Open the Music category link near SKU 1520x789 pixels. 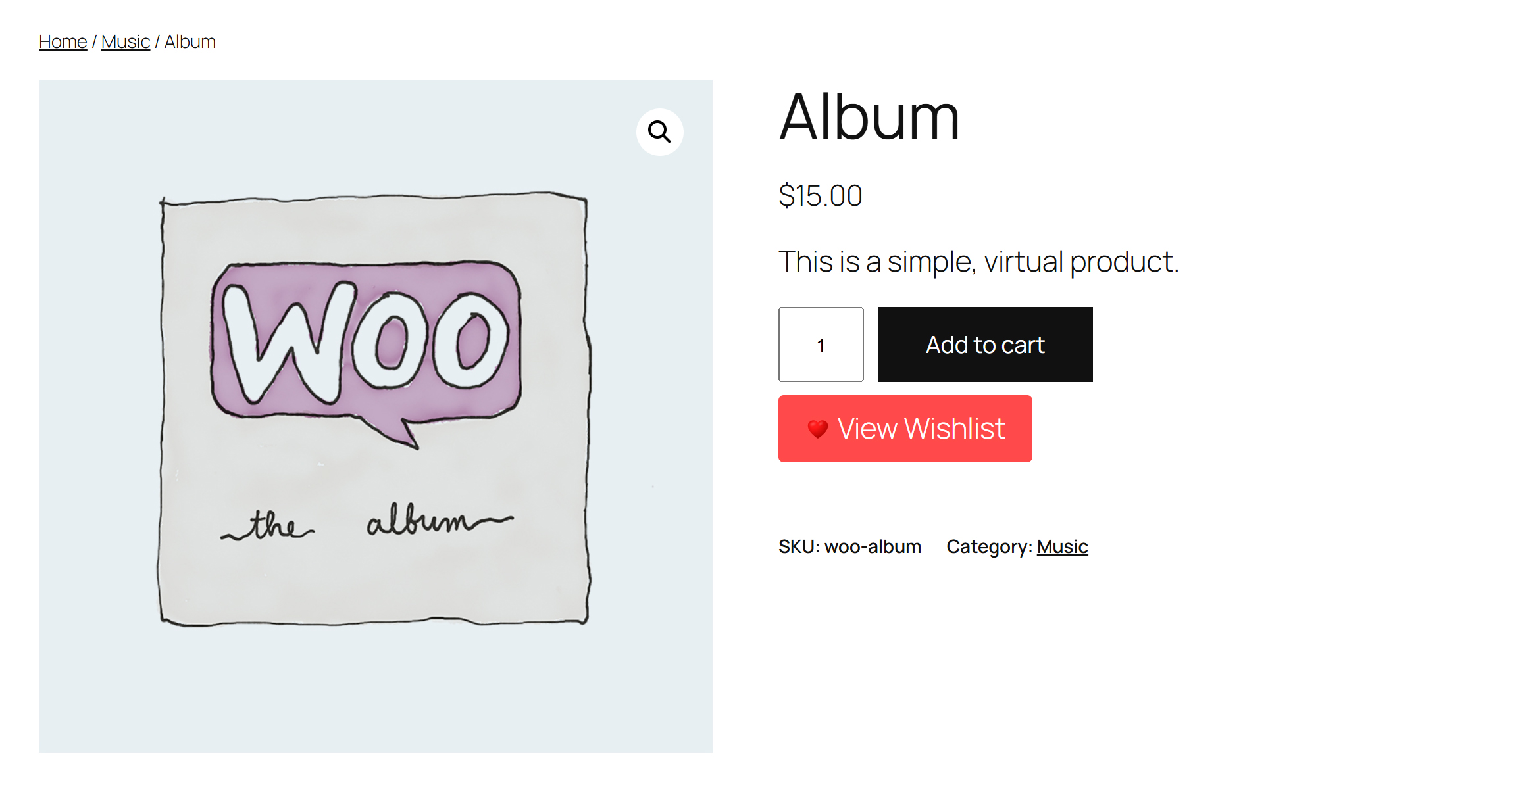[x=1062, y=547]
